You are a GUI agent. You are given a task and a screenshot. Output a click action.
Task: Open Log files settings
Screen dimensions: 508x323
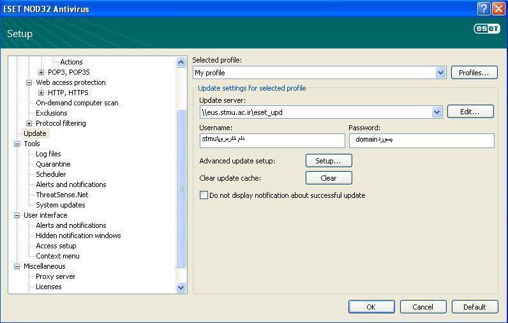[49, 154]
